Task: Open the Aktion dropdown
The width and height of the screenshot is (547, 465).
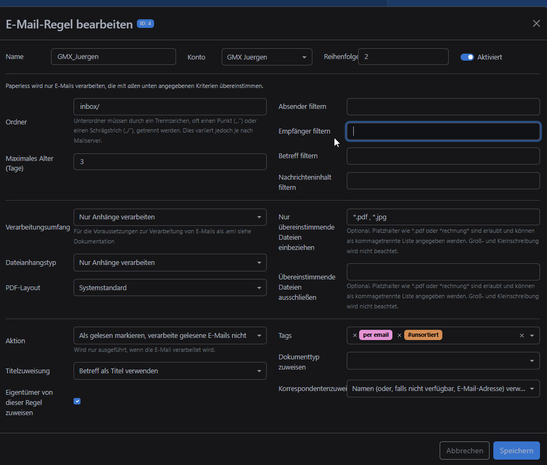Action: point(170,335)
